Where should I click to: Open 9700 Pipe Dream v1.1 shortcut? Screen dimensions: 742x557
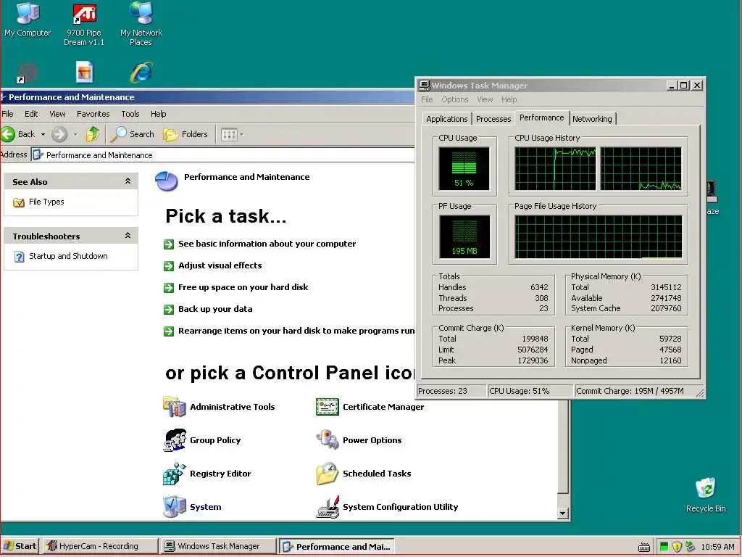click(x=84, y=25)
